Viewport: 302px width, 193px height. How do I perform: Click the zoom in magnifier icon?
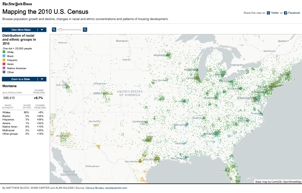pyautogui.click(x=85, y=30)
